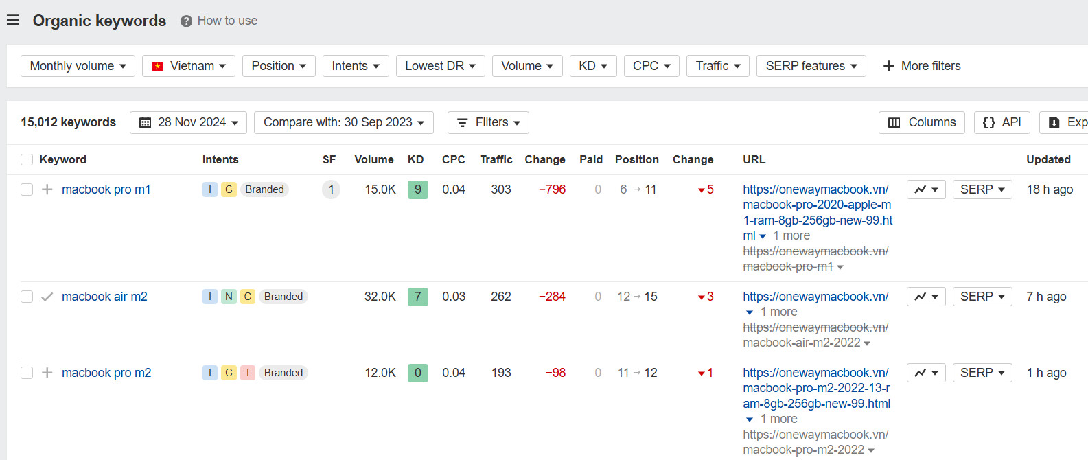Click KD score 7 badge for macbook air m2

418,297
